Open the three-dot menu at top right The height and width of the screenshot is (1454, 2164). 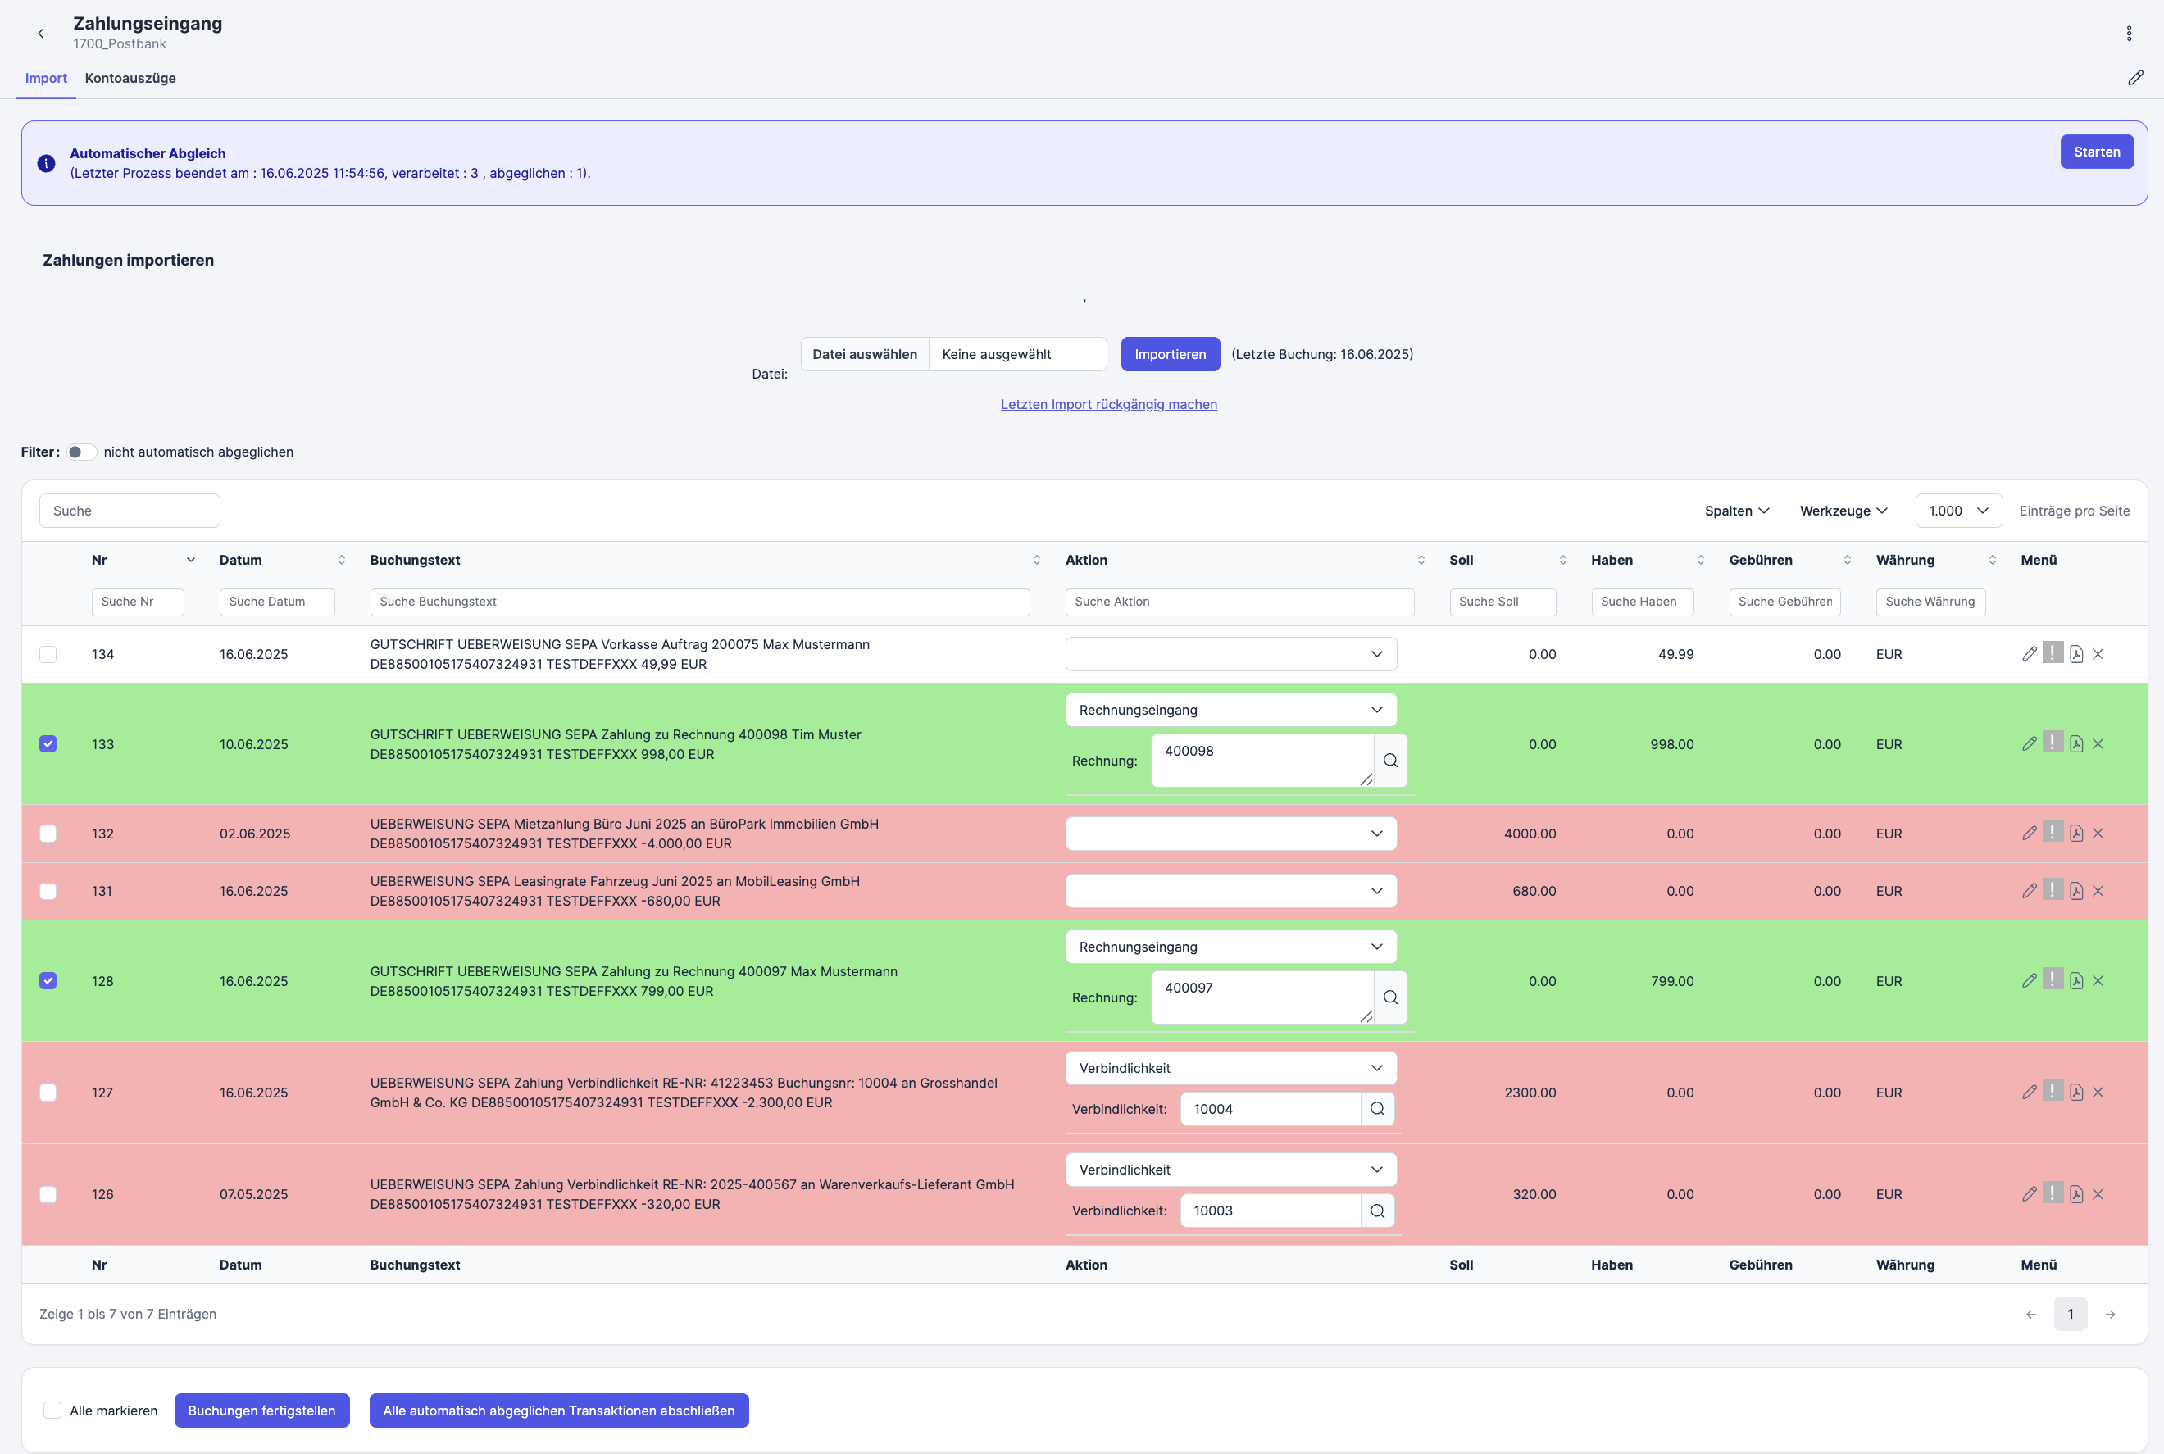2129,34
